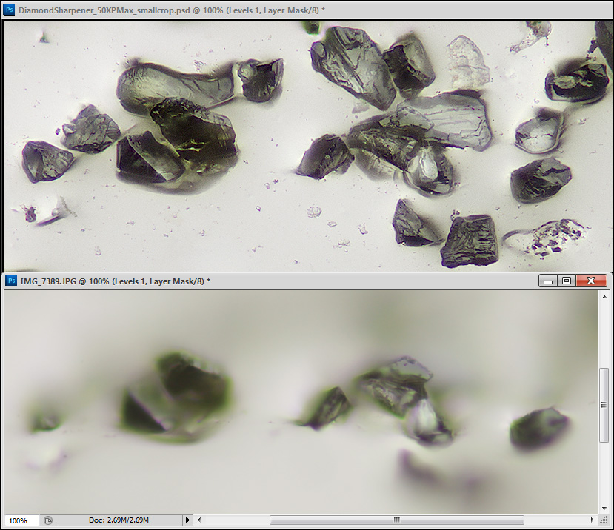
Task: Click the IMG_7389.JPG @ 100% title text
Action: (115, 281)
